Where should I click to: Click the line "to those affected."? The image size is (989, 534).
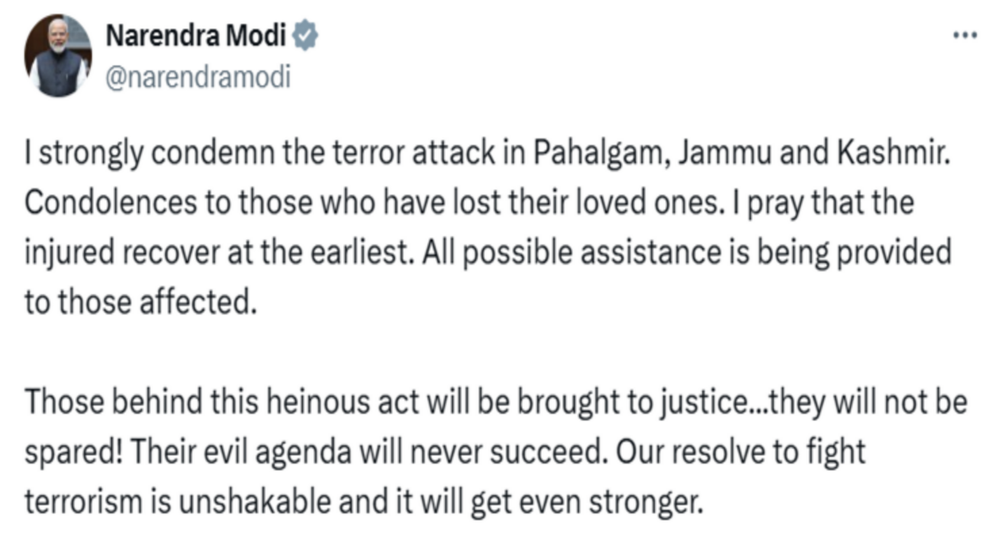137,302
